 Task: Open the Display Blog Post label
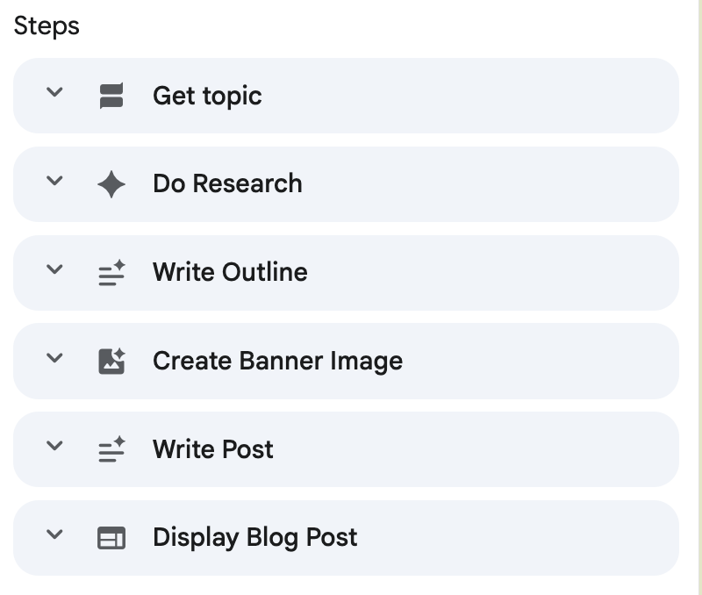pyautogui.click(x=255, y=538)
